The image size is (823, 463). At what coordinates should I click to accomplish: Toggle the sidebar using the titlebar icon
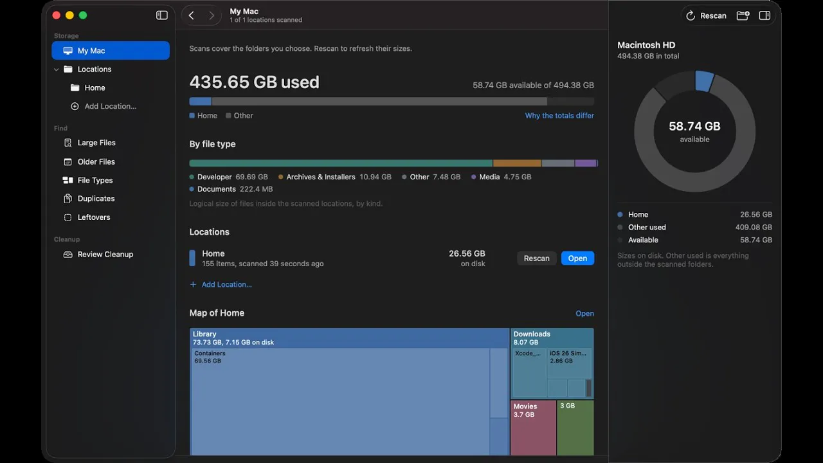162,15
